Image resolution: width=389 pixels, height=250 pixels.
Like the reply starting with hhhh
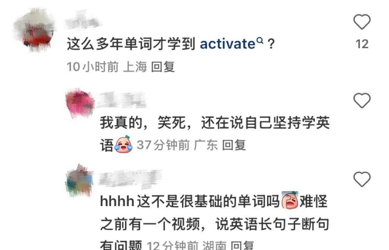(x=362, y=179)
